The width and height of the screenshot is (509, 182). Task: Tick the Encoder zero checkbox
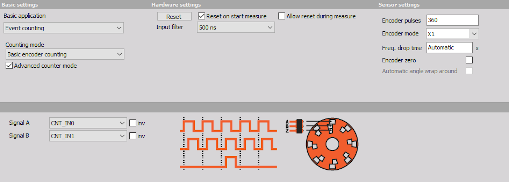[469, 60]
